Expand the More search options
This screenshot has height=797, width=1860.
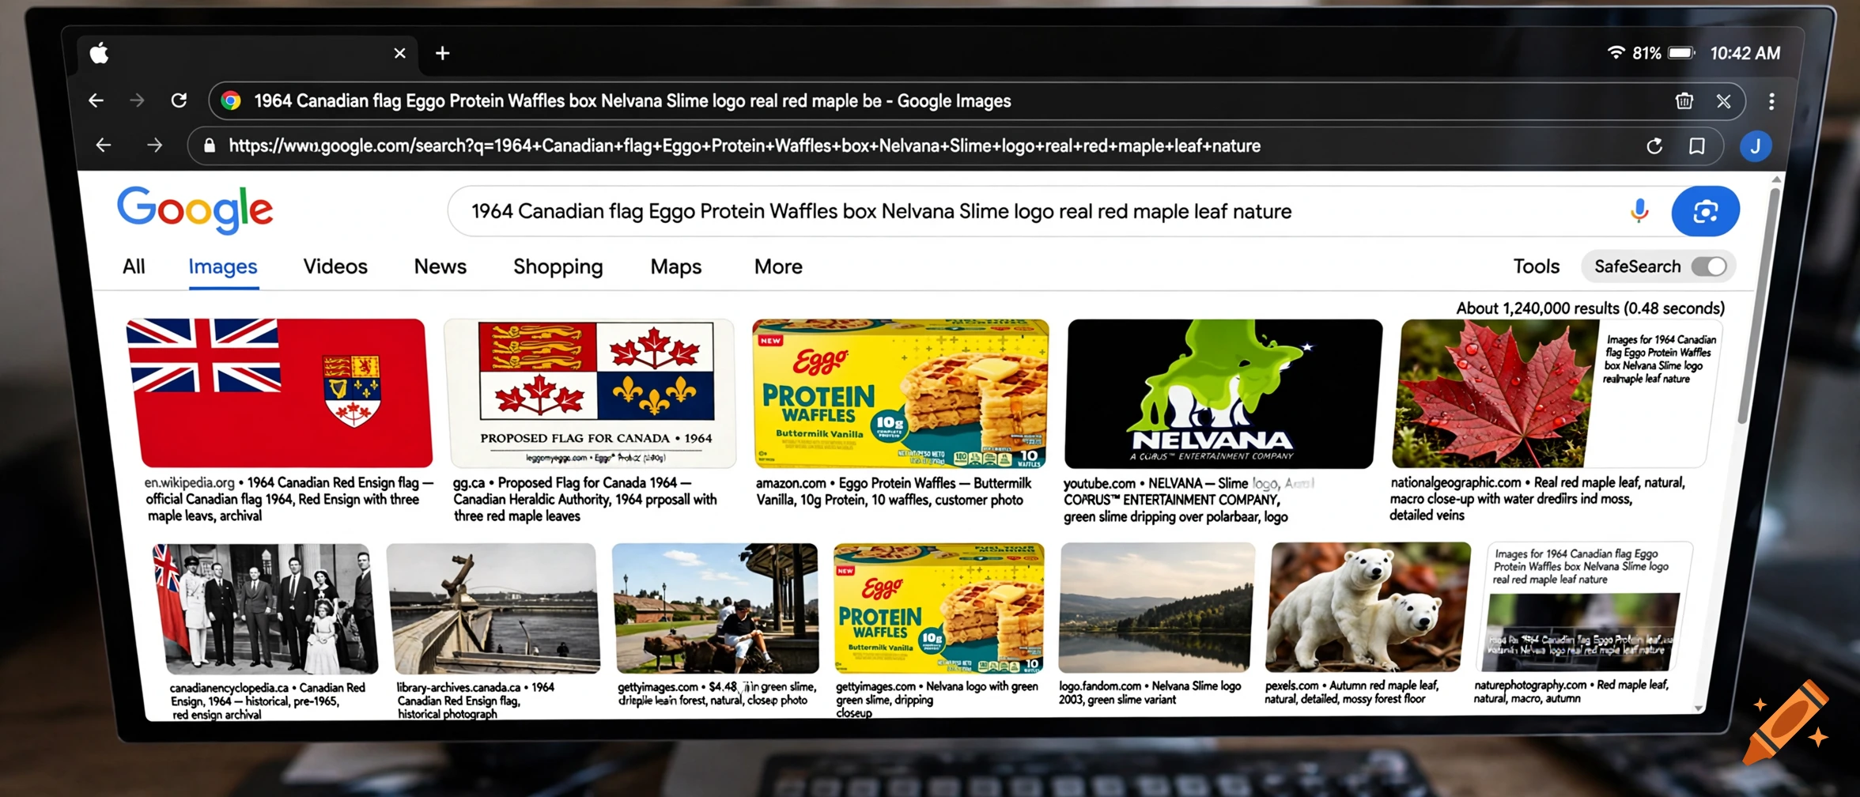click(x=778, y=266)
